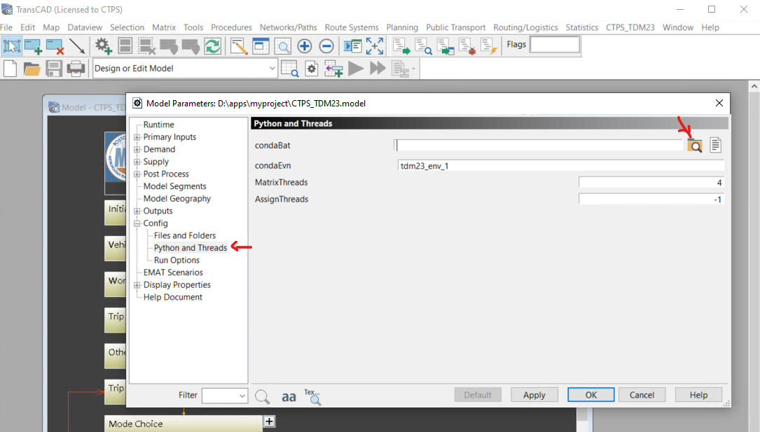Collapse the Config tree node
This screenshot has height=432, width=760.
pyautogui.click(x=137, y=223)
